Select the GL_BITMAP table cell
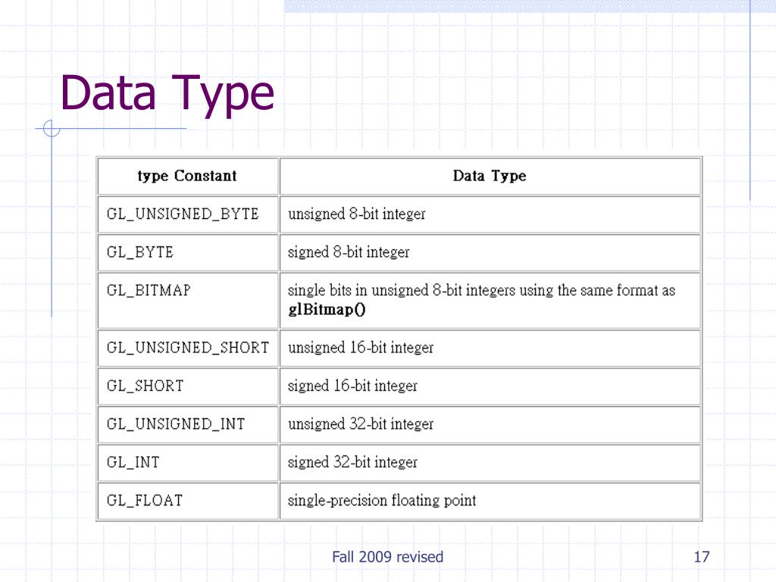Viewport: 776px width, 582px height. pyautogui.click(x=188, y=300)
